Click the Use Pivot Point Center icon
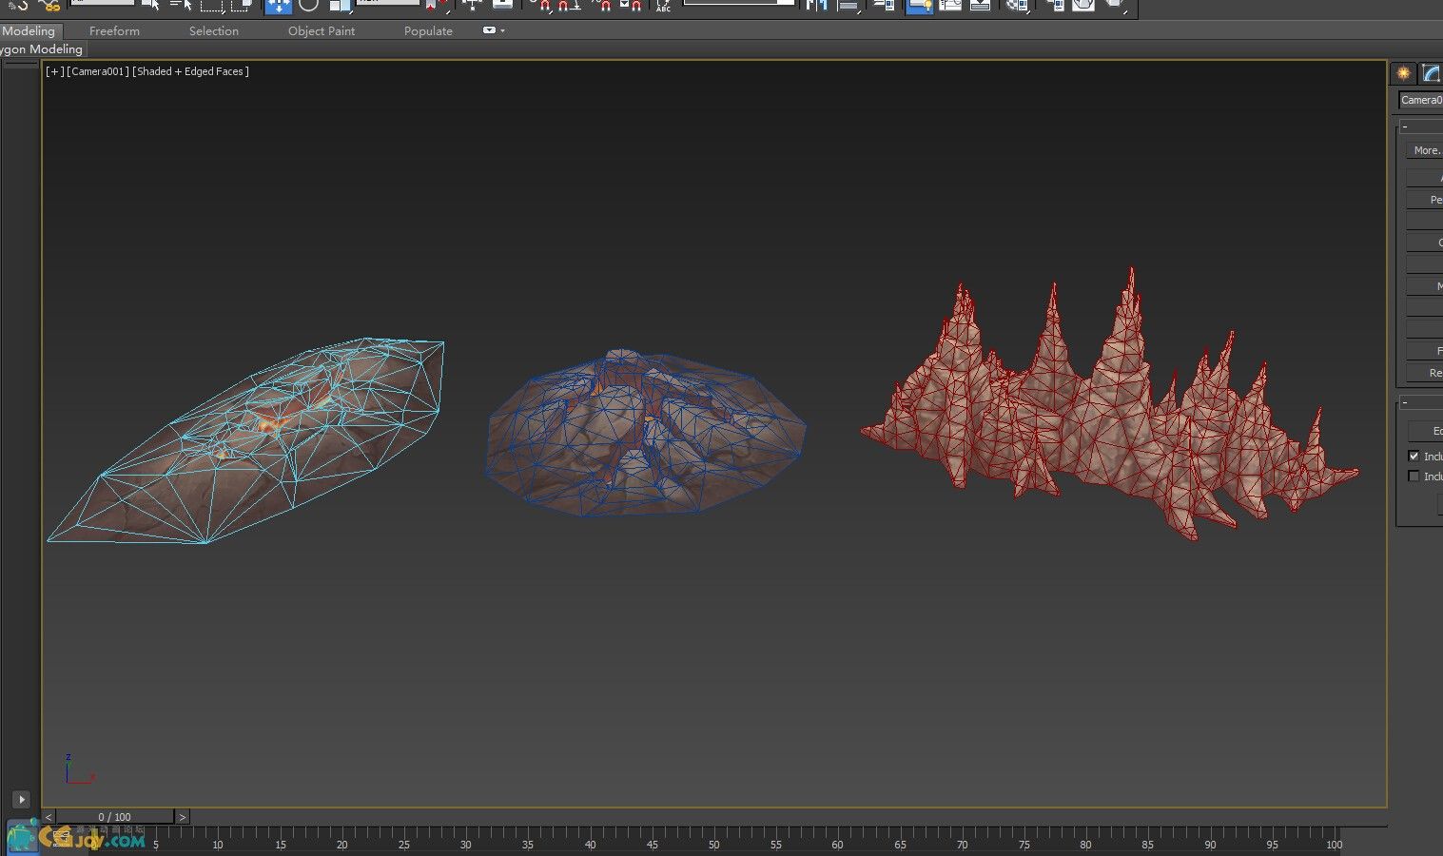Image resolution: width=1443 pixels, height=856 pixels. (436, 5)
